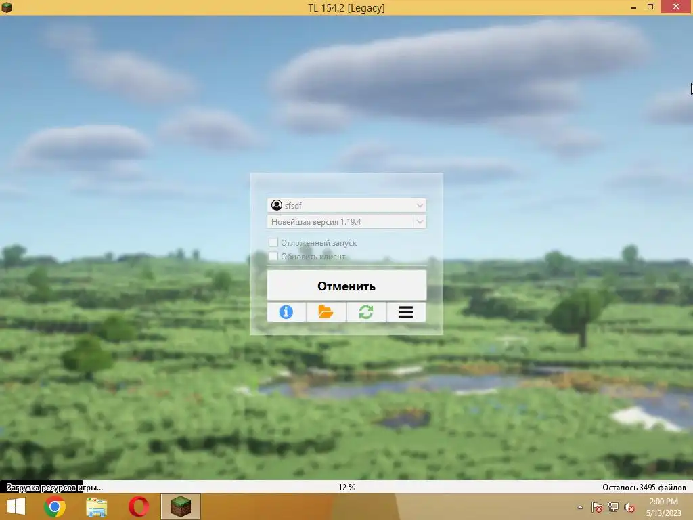The width and height of the screenshot is (693, 520).
Task: Click the Осталось 3495 файлов status text
Action: pyautogui.click(x=644, y=487)
